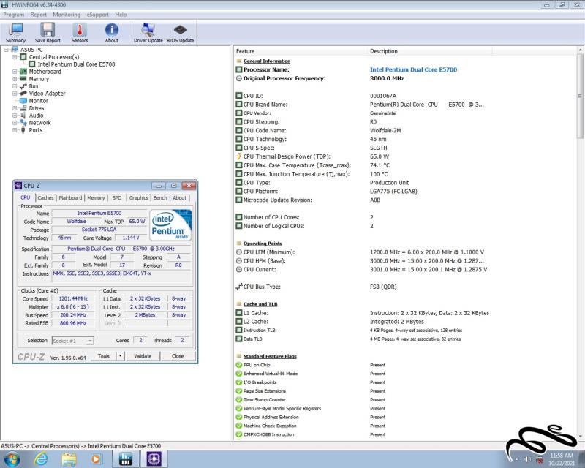
Task: Click the Drives icon in tree
Action: tap(23, 107)
